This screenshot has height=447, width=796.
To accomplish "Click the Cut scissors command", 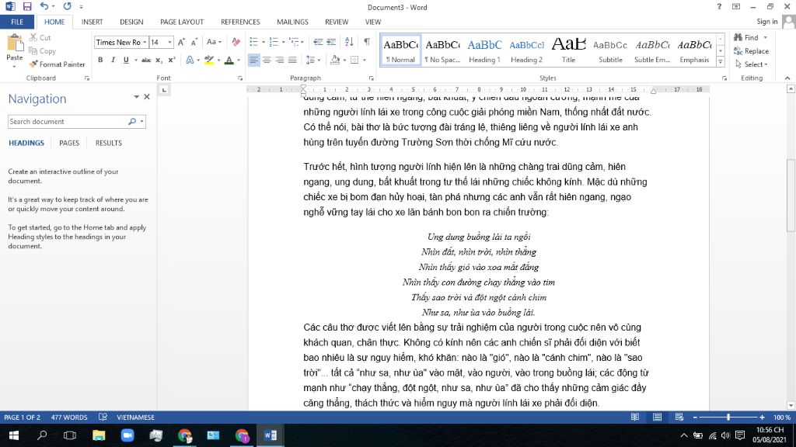I will pos(40,37).
